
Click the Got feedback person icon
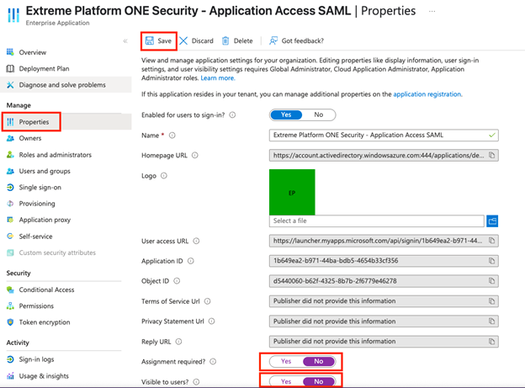(273, 41)
